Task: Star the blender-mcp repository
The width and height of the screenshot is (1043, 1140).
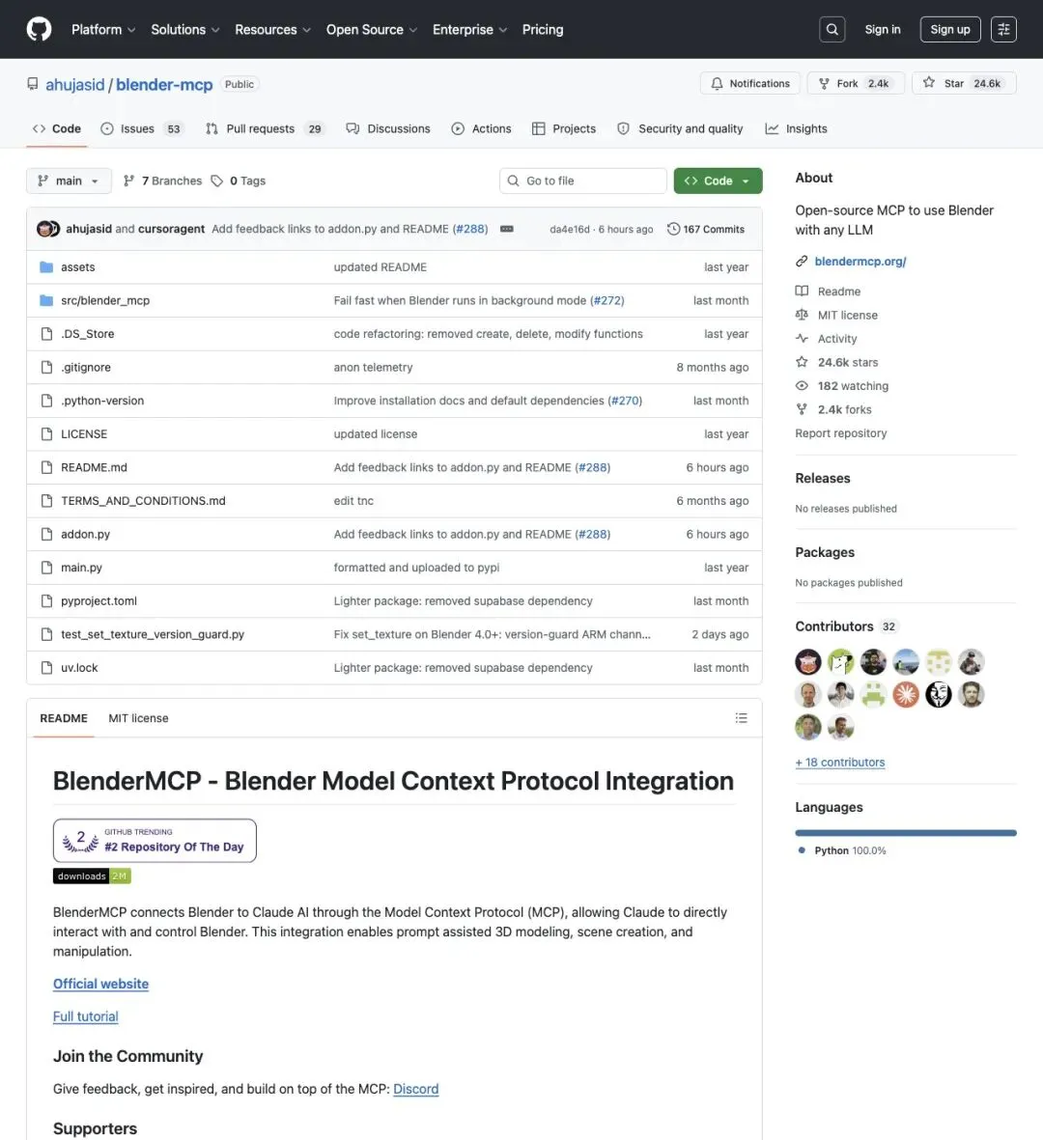Action: tap(964, 83)
